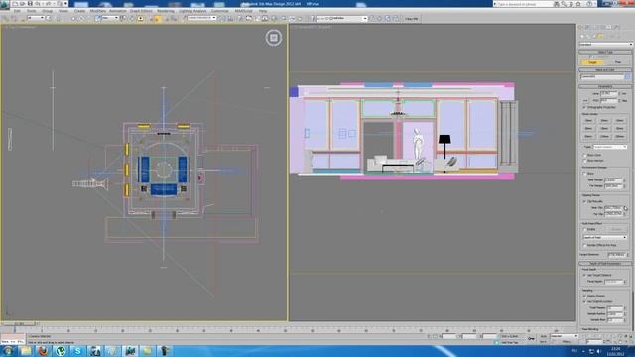Click the Windows Start button

(8, 350)
